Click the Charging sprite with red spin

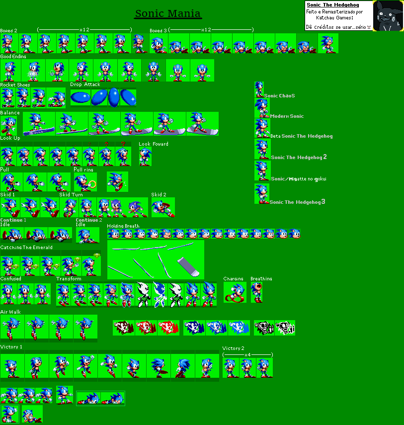coord(235,292)
